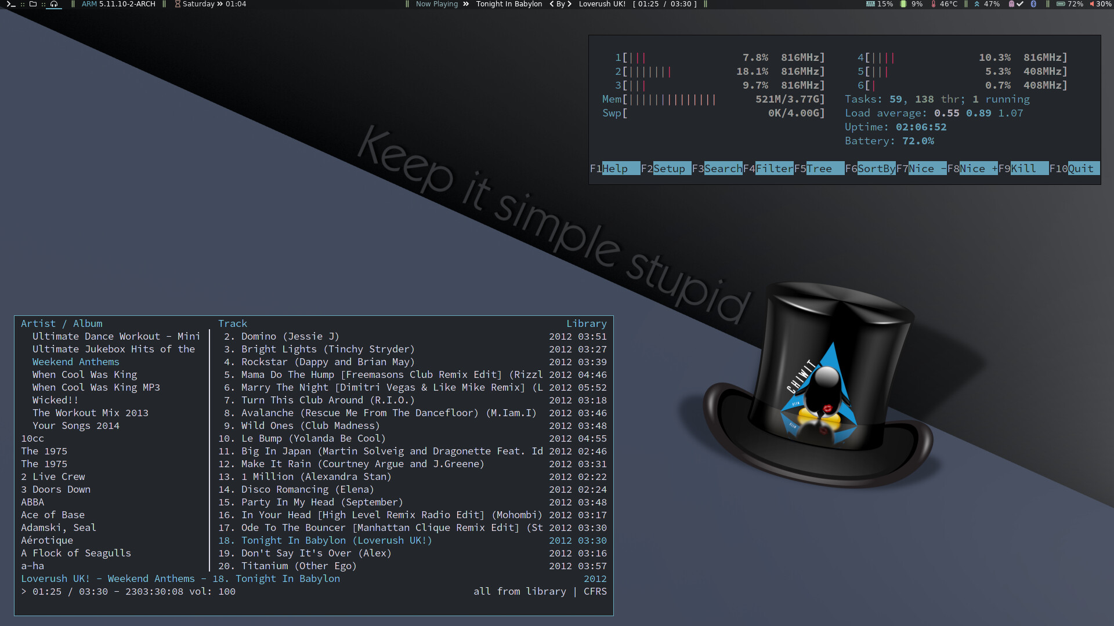Expand the ABBA artist entry
The image size is (1114, 626).
click(x=32, y=503)
